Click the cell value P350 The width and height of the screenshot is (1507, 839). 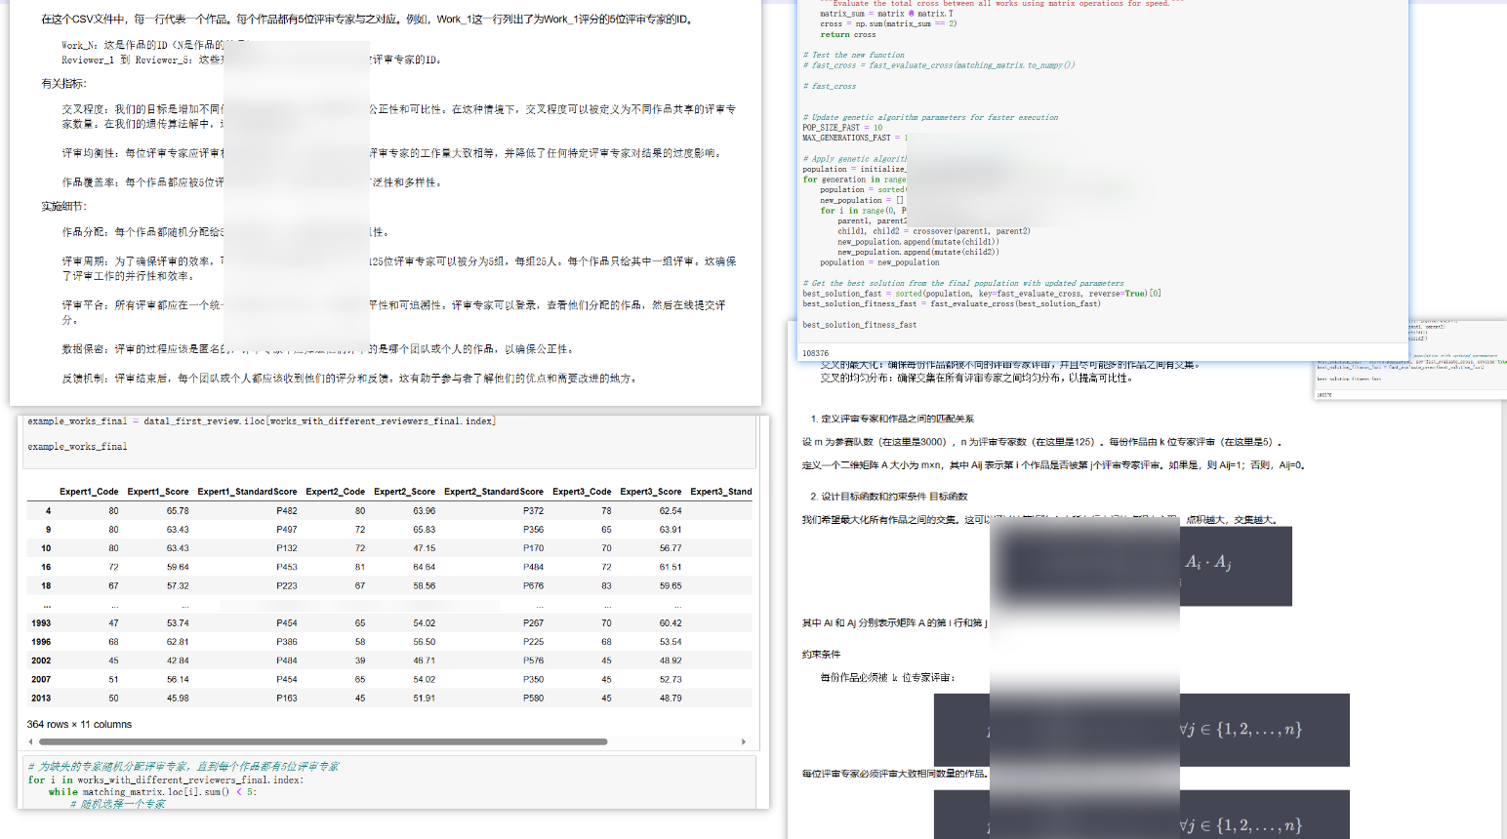(x=533, y=679)
